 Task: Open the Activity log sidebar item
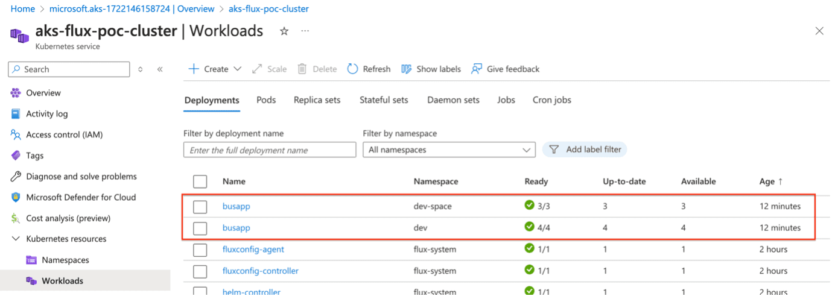46,114
